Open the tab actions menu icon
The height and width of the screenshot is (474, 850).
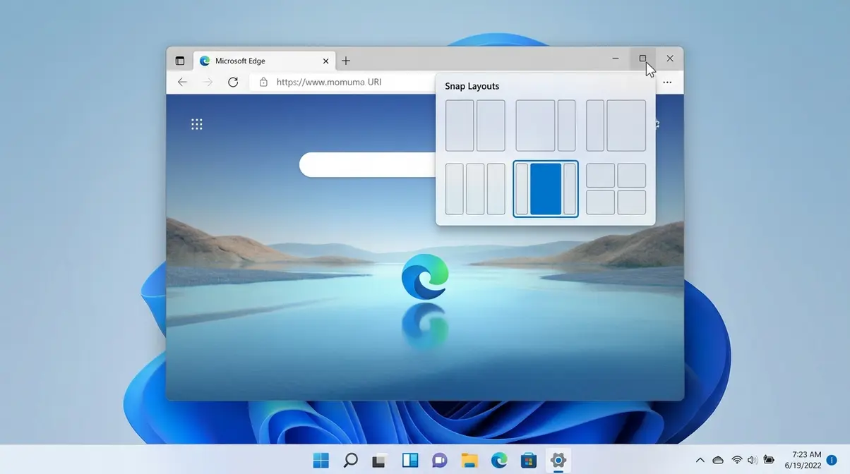click(180, 61)
